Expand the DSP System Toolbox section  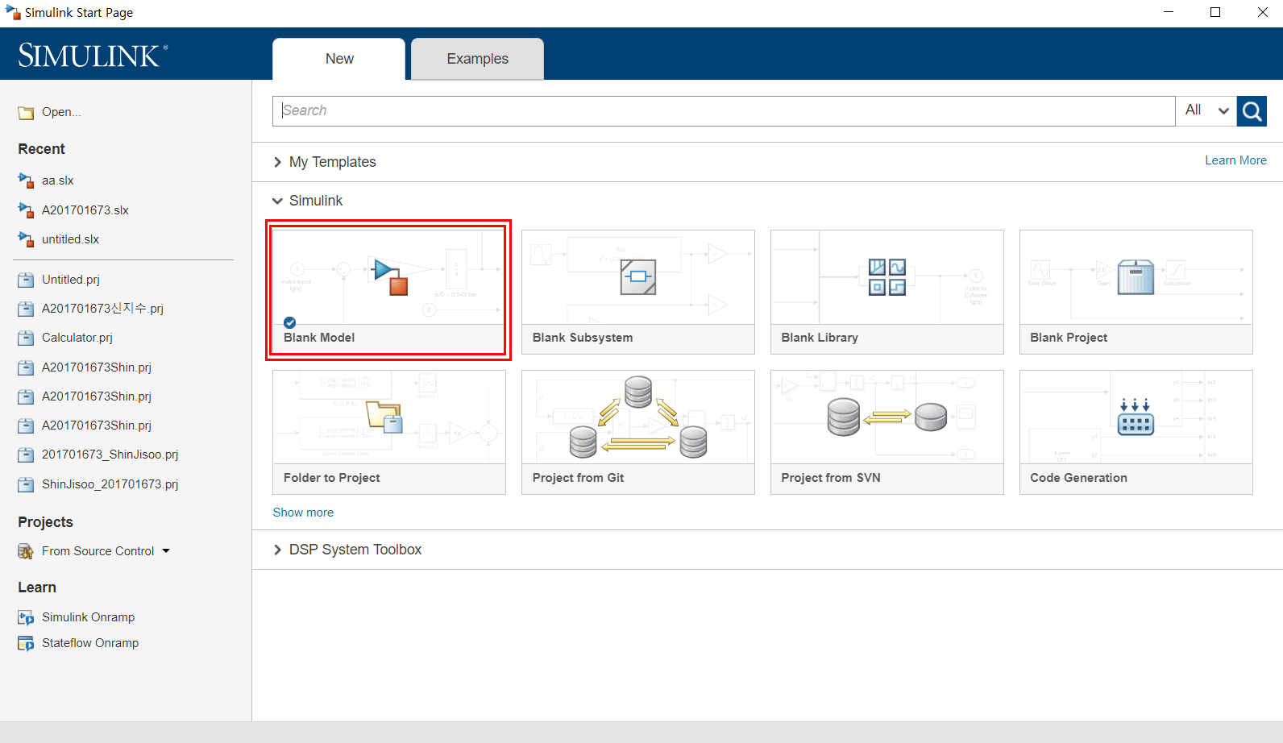click(x=278, y=550)
